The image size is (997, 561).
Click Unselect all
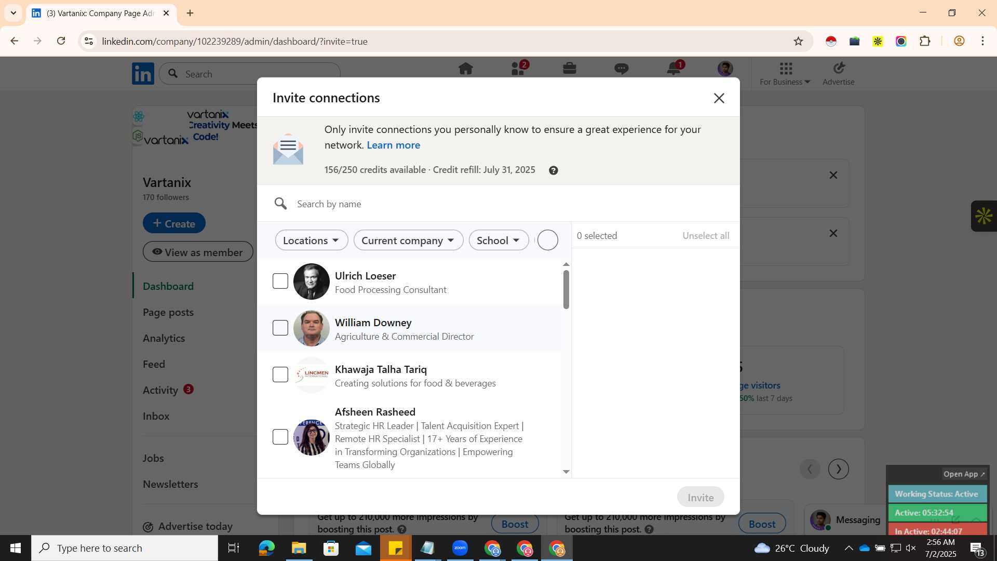pos(706,235)
